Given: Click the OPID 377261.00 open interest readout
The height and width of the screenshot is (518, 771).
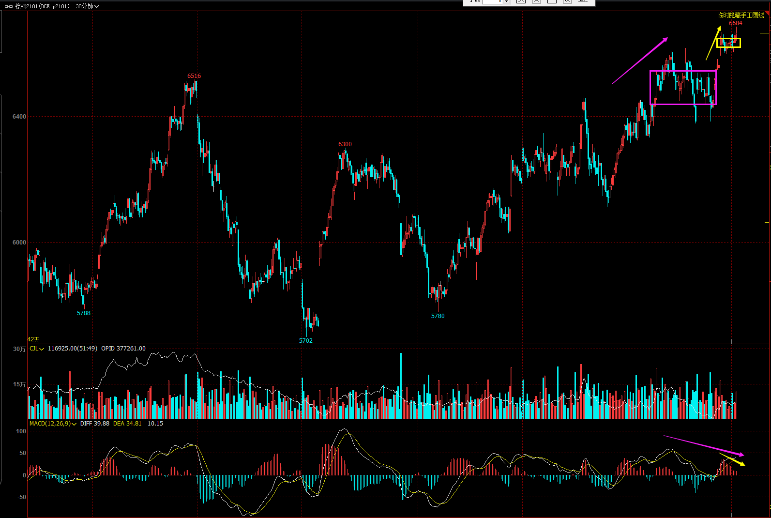Looking at the screenshot, I should (x=123, y=349).
